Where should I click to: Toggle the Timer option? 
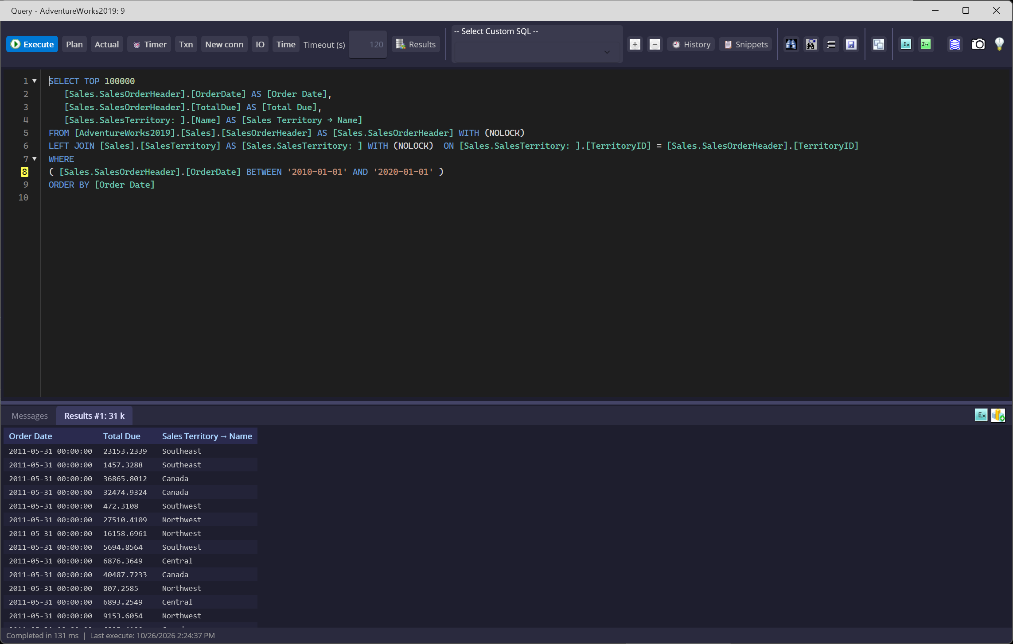click(149, 44)
